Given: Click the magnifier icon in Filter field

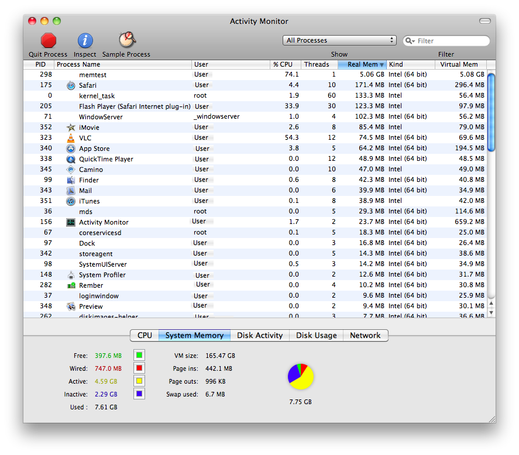Looking at the screenshot, I should pyautogui.click(x=410, y=41).
